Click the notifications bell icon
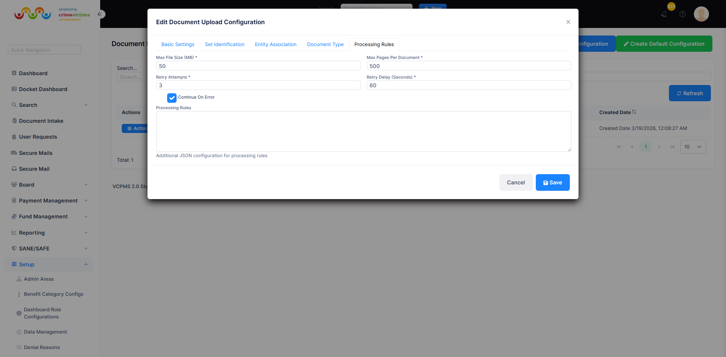Screen dimensions: 726x357 click(664, 14)
